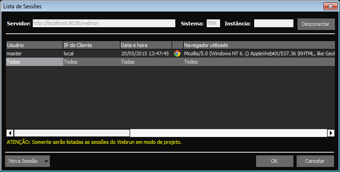Click the Servidor URL input field

tap(104, 23)
